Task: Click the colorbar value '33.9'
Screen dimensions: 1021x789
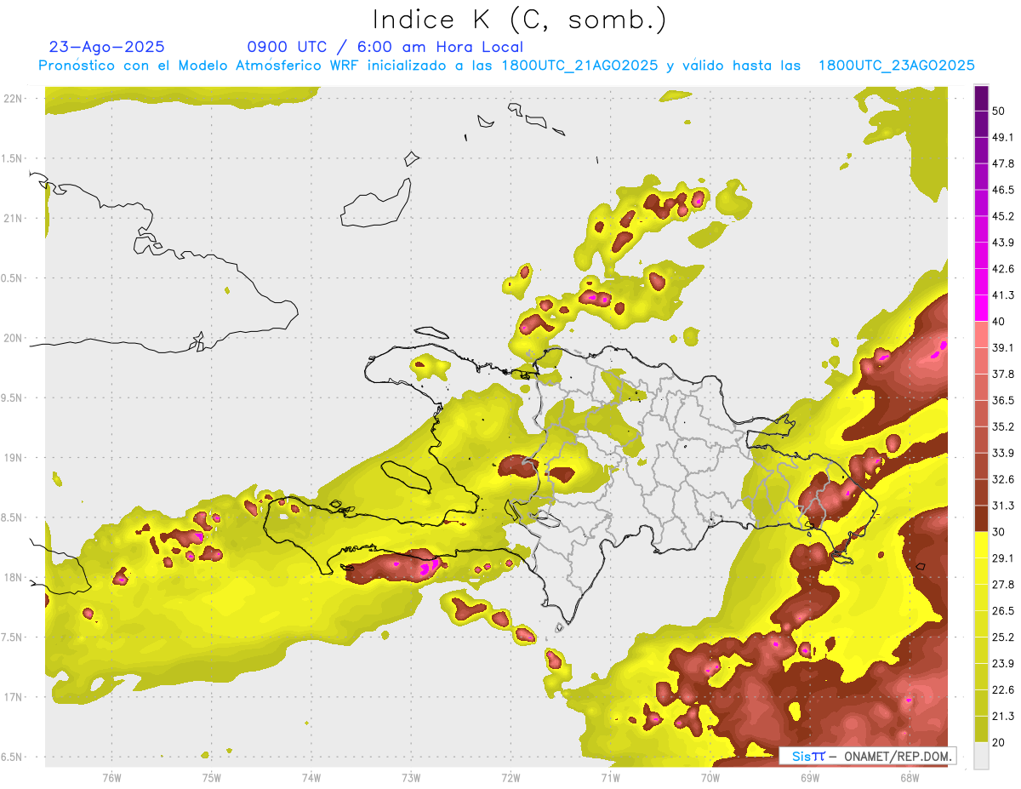Action: pyautogui.click(x=1003, y=453)
